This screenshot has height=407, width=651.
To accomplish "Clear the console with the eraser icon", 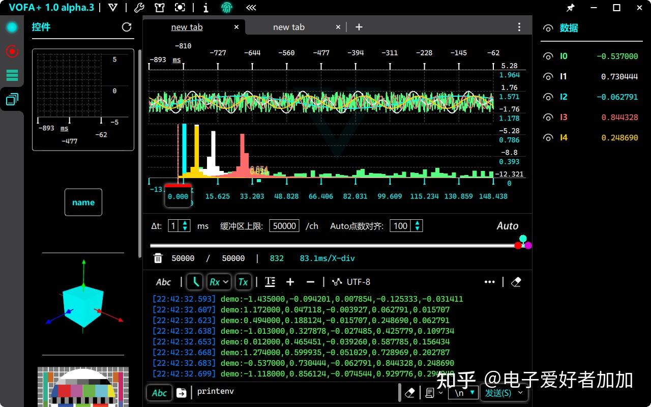I will pos(516,282).
